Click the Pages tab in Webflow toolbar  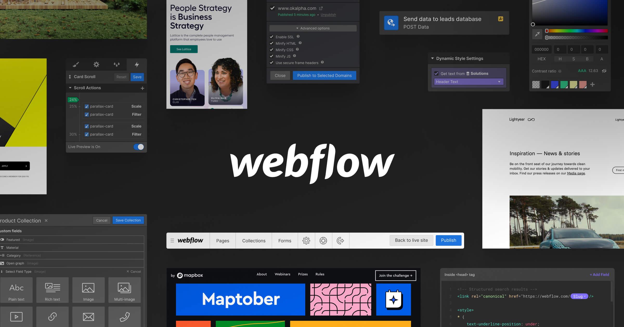point(223,241)
